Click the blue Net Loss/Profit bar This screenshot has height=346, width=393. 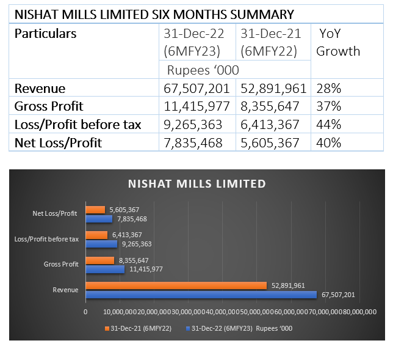[99, 219]
